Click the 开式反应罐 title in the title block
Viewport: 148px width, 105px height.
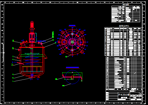click(x=124, y=95)
